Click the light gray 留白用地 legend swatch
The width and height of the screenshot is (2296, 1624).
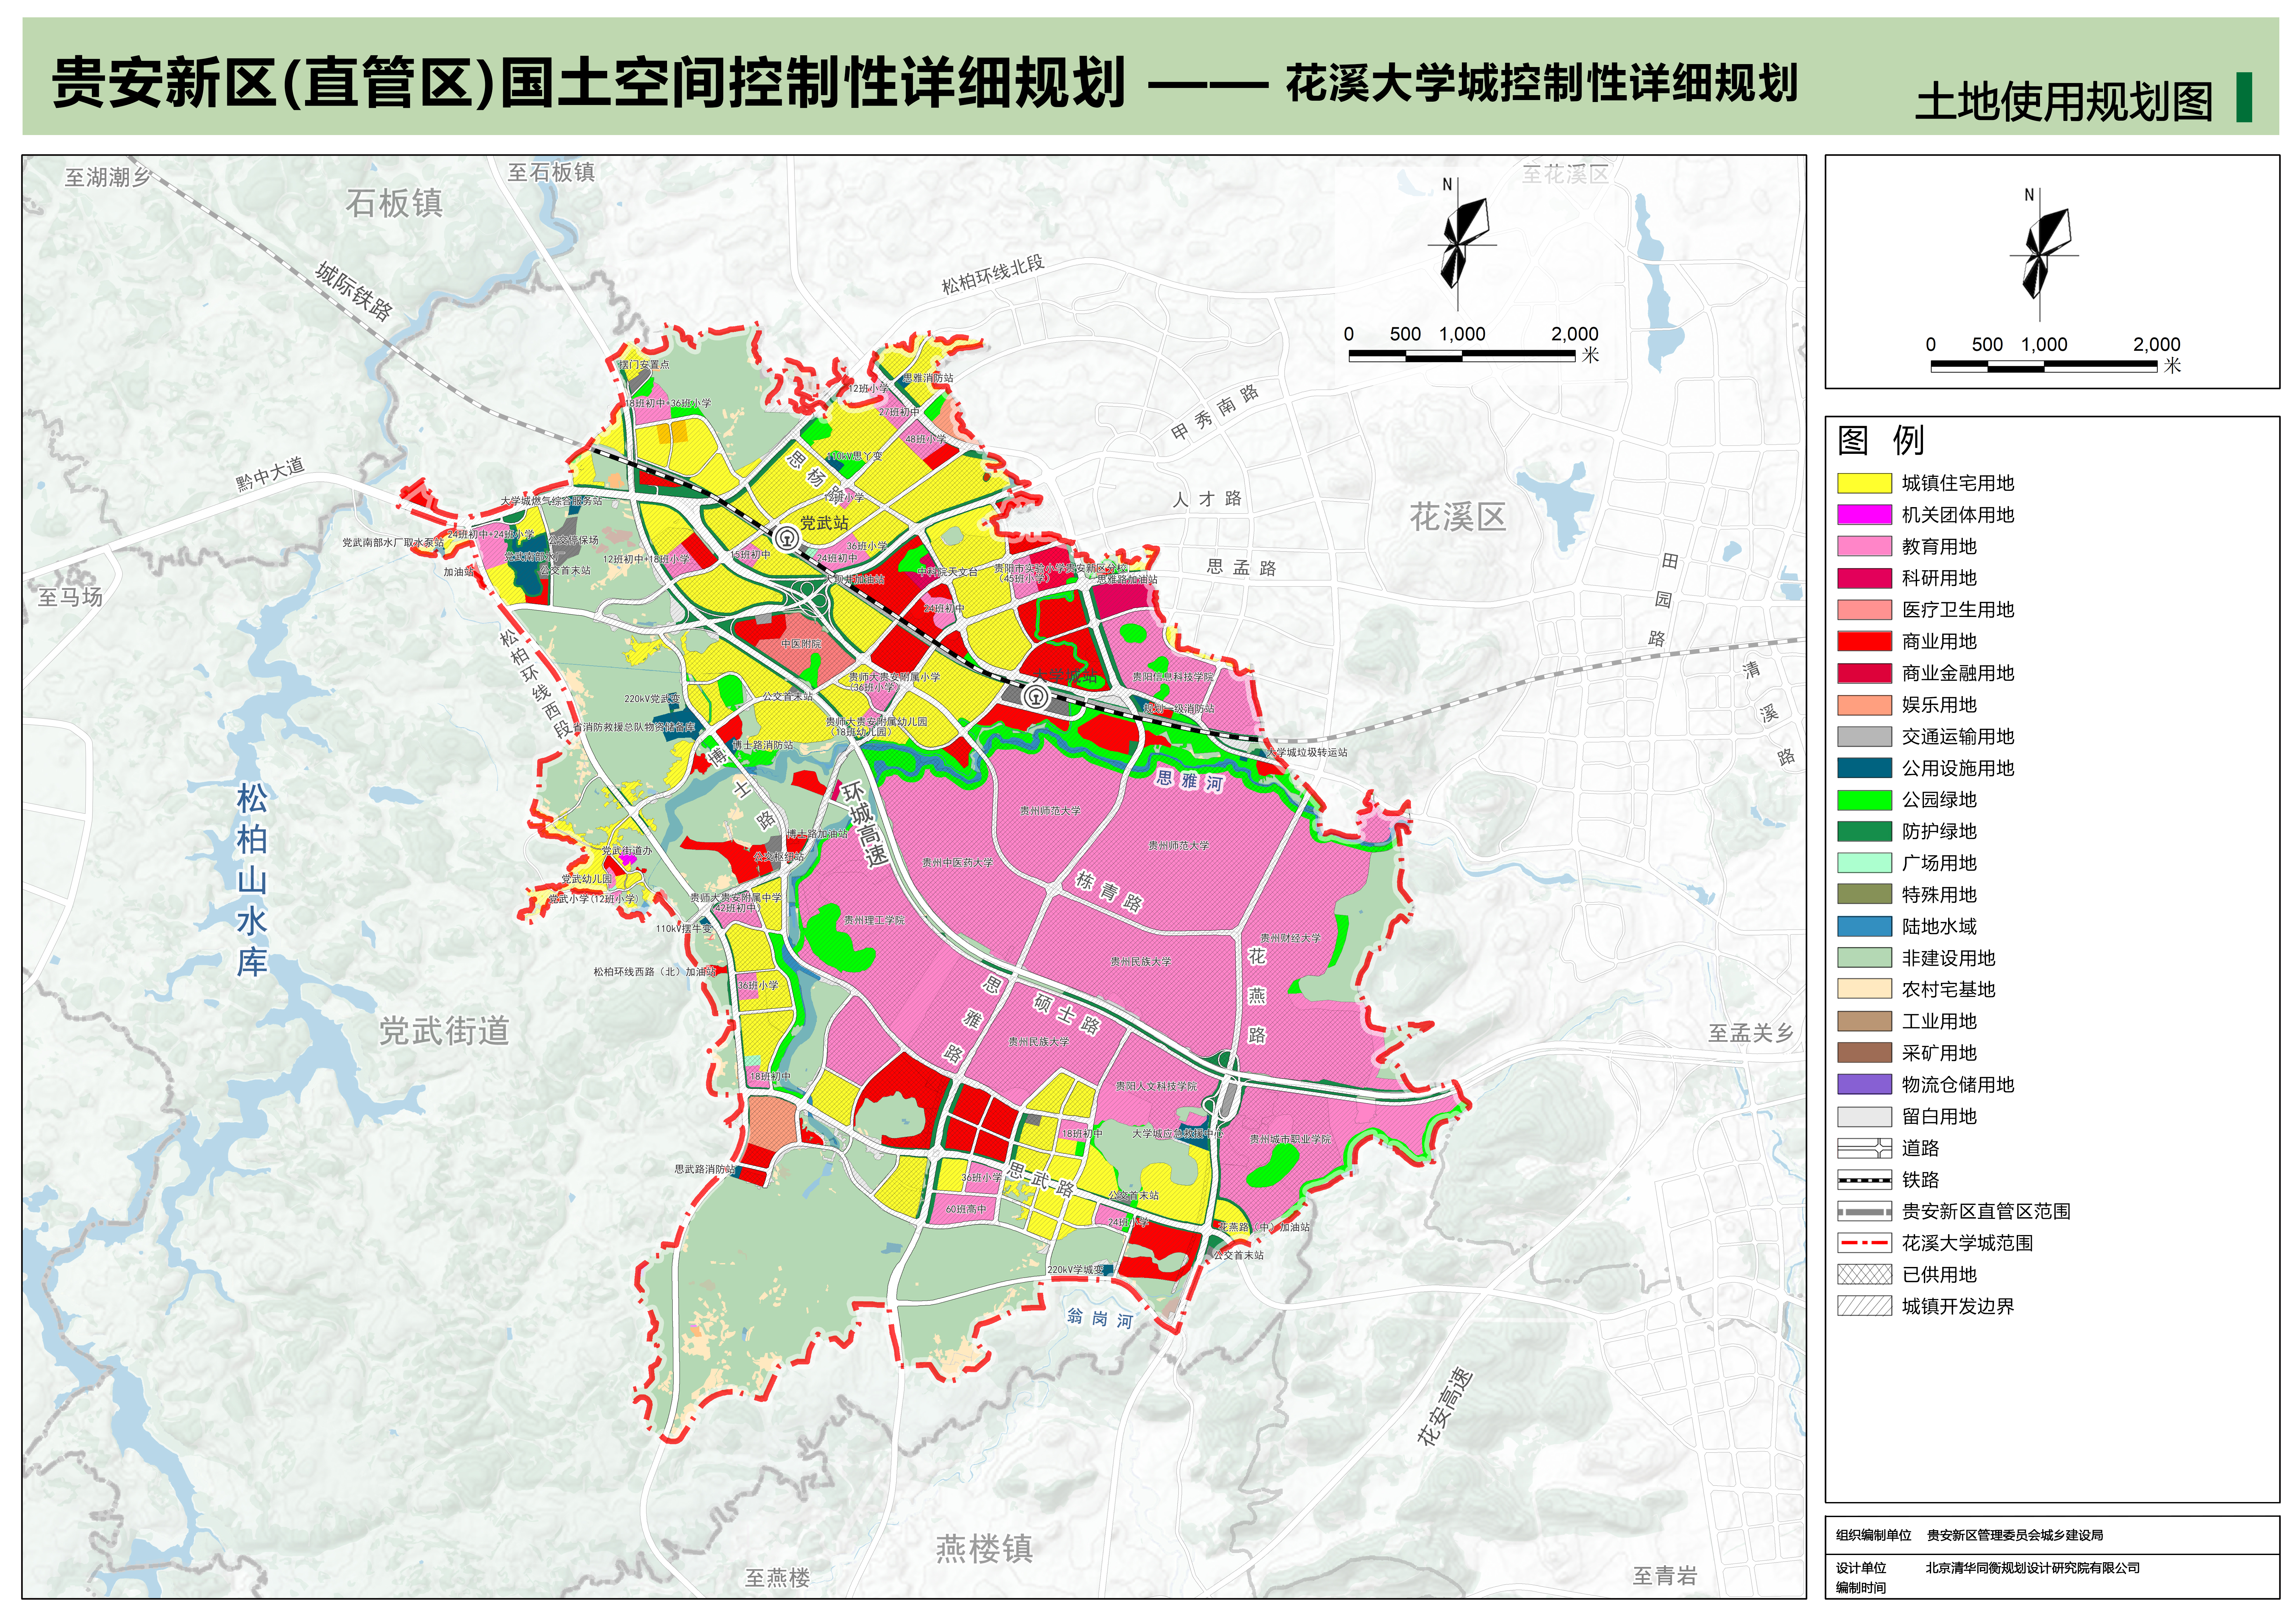click(x=1864, y=1116)
